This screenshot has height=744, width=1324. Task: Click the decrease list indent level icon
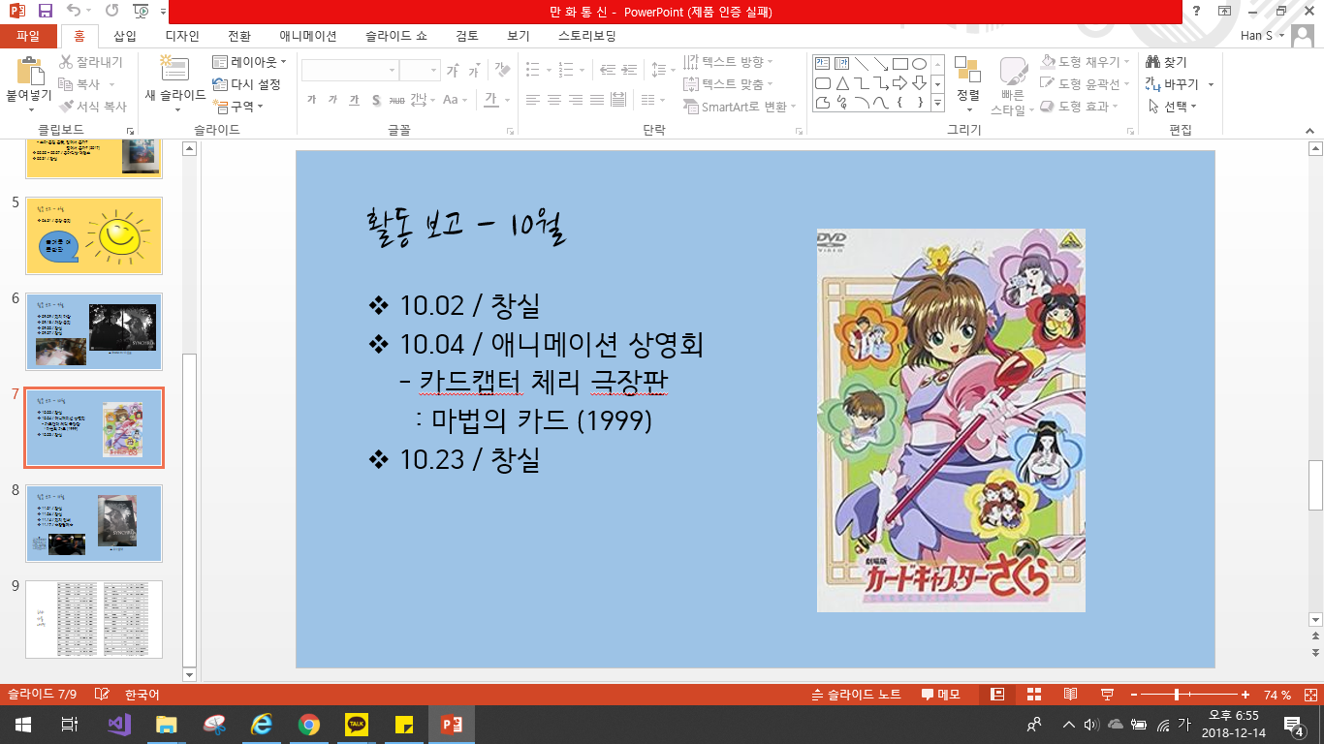pyautogui.click(x=608, y=71)
